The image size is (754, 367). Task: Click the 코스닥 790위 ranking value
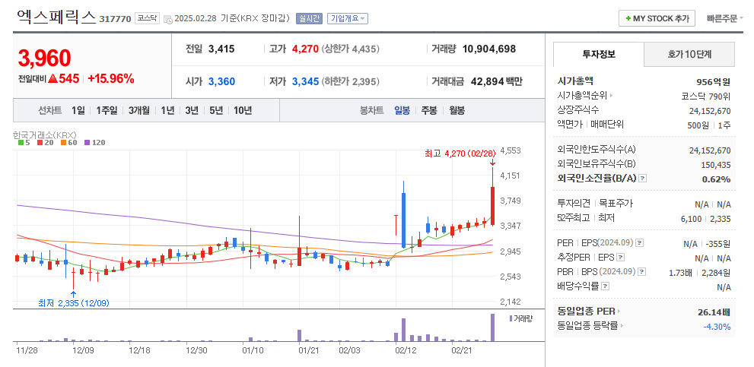click(x=706, y=96)
